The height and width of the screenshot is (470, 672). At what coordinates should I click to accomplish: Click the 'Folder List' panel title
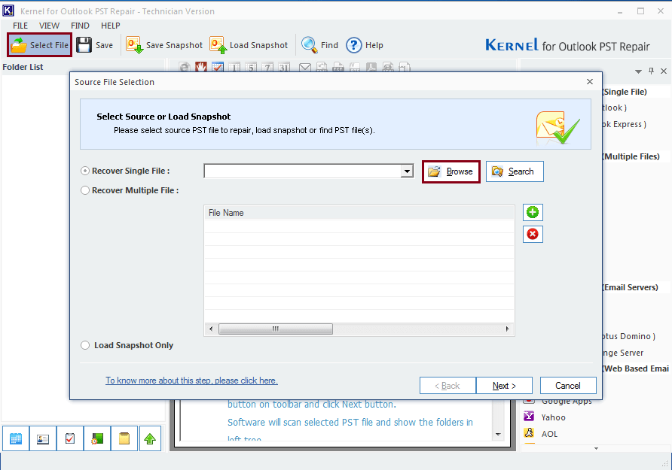[23, 67]
